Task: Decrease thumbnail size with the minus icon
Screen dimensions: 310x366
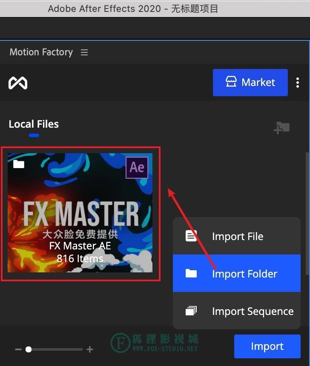Action: [18, 349]
